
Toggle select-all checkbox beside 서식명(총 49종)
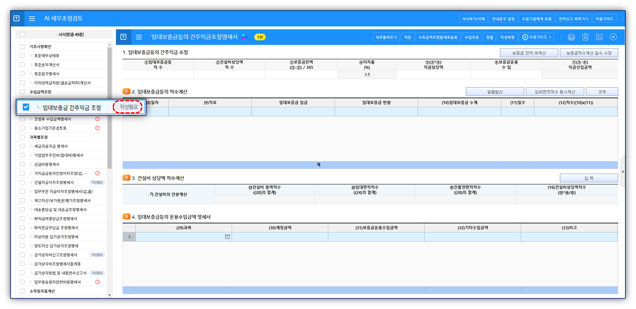[x=23, y=34]
